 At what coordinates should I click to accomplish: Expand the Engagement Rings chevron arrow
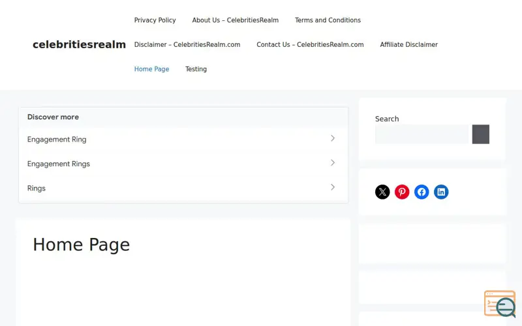[333, 162]
